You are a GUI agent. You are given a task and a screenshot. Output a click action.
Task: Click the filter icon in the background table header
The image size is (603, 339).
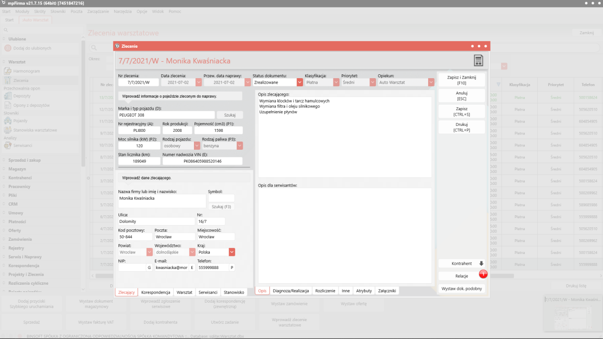(x=498, y=85)
